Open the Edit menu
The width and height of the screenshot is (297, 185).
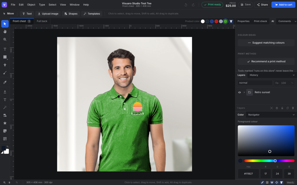coord(21,5)
